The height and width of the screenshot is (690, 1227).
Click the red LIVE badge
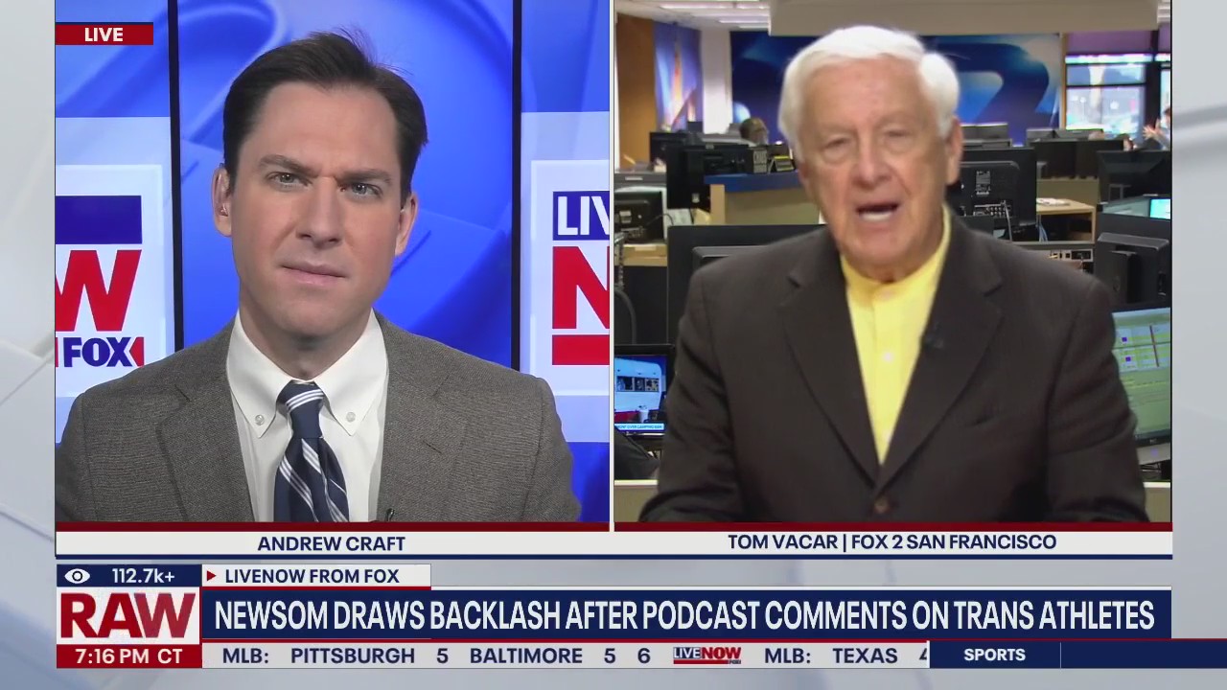click(104, 34)
